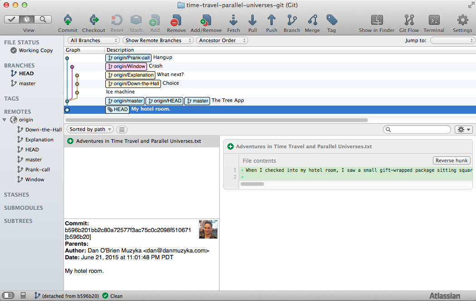Image resolution: width=476 pixels, height=301 pixels.
Task: Open the Terminal from toolbar
Action: tap(434, 20)
